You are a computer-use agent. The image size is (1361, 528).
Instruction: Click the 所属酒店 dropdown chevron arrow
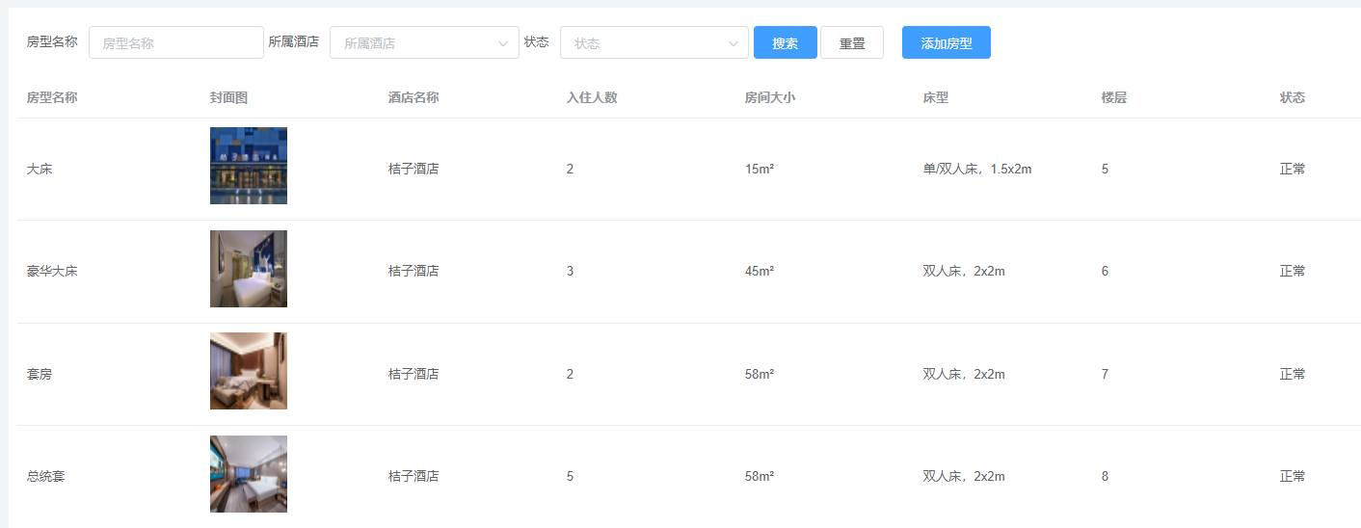(x=503, y=43)
